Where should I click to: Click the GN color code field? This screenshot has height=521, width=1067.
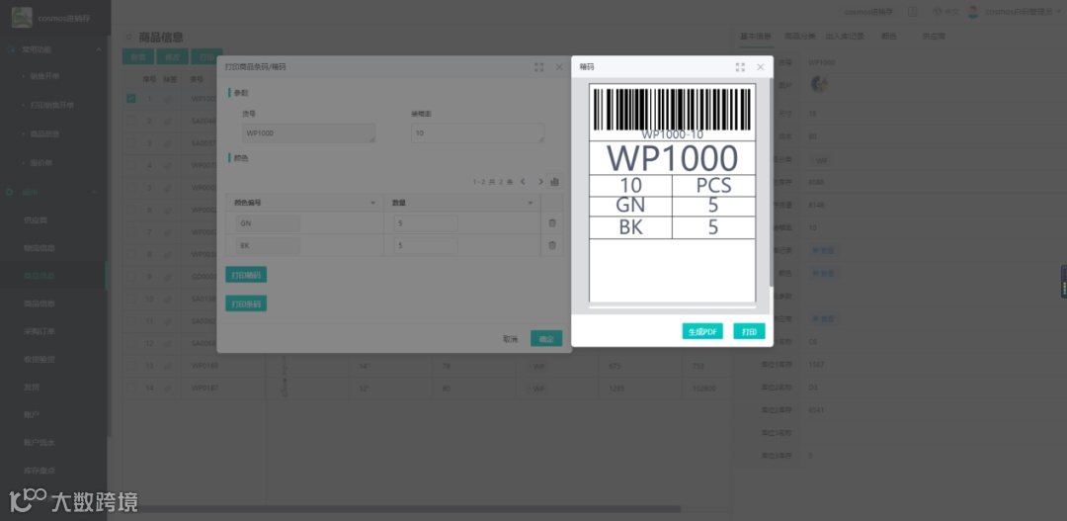tap(268, 223)
